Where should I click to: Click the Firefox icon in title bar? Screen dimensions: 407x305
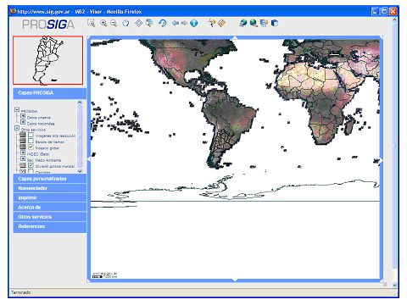click(13, 11)
